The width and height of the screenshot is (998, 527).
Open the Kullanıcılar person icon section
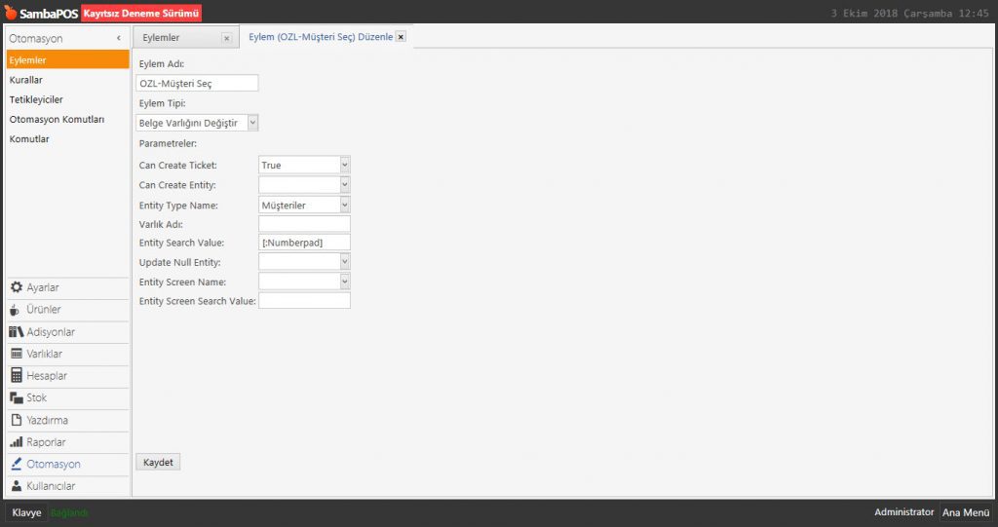click(x=17, y=486)
